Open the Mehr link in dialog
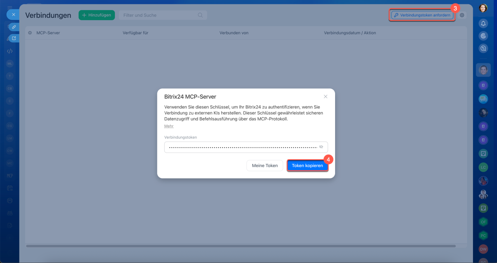The image size is (497, 263). pyautogui.click(x=169, y=126)
